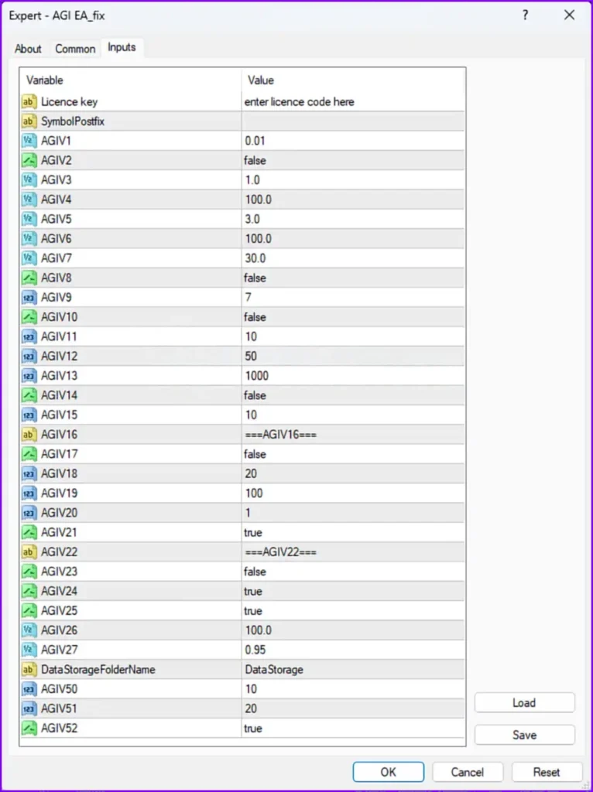Select the AGIV20 variable name
The width and height of the screenshot is (593, 792).
tap(59, 513)
